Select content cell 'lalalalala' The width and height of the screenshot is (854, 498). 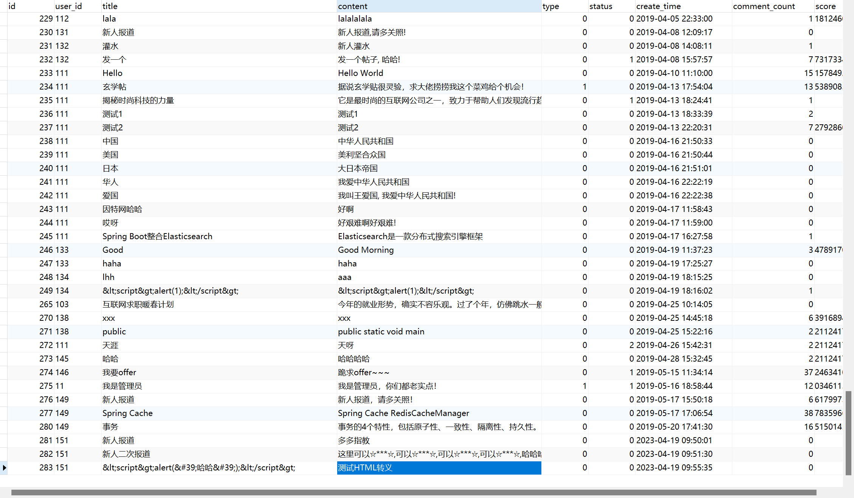pyautogui.click(x=439, y=19)
